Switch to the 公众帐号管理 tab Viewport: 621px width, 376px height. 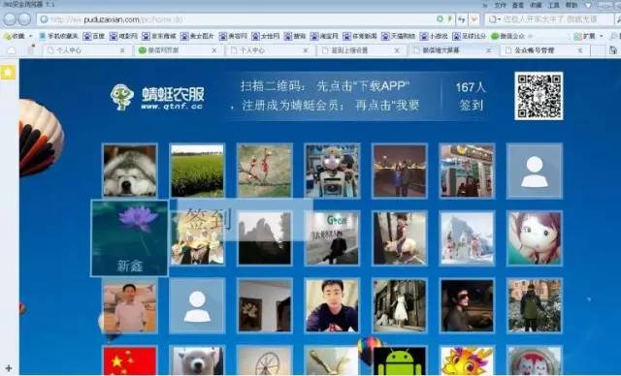click(535, 50)
